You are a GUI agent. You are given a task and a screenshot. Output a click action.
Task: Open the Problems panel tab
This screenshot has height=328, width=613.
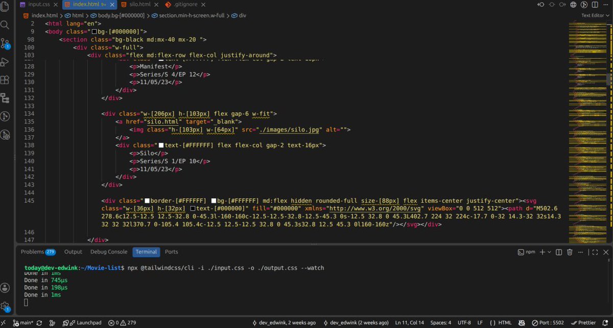point(38,251)
